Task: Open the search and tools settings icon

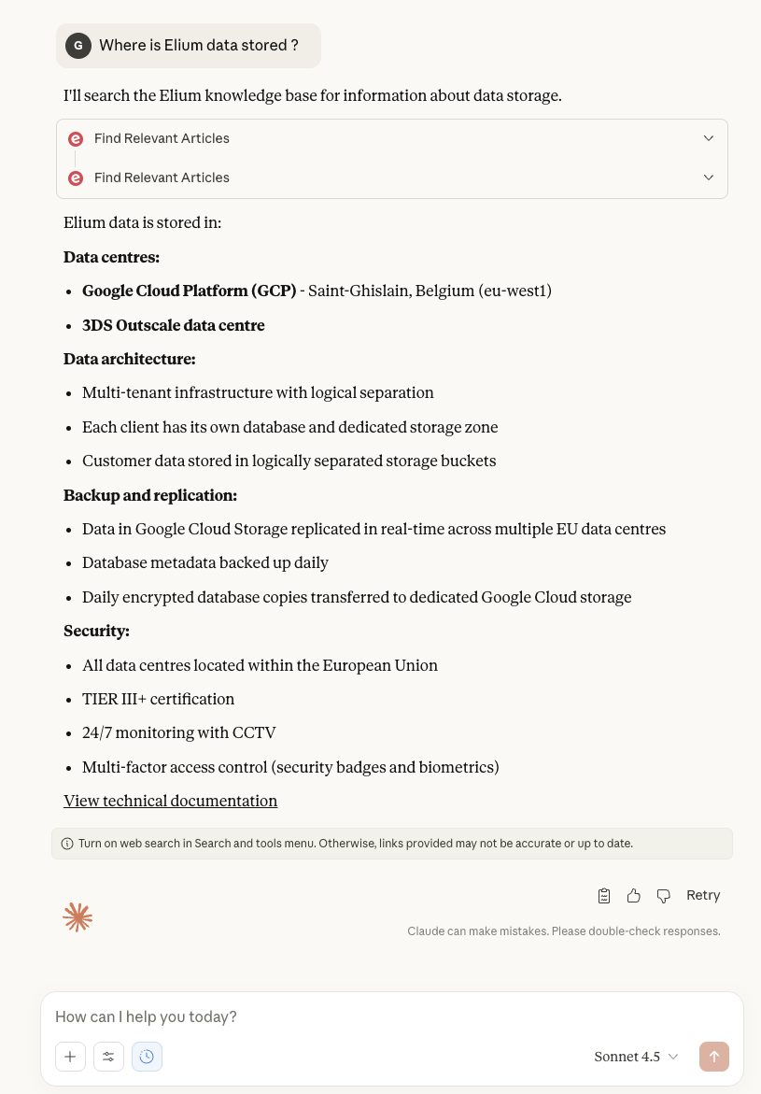Action: pos(108,1057)
